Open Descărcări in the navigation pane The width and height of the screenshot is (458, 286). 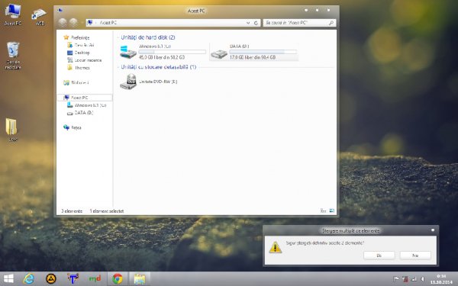[x=81, y=45]
